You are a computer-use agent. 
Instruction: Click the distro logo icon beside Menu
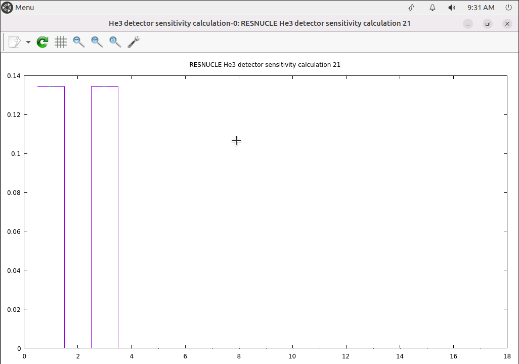(7, 8)
